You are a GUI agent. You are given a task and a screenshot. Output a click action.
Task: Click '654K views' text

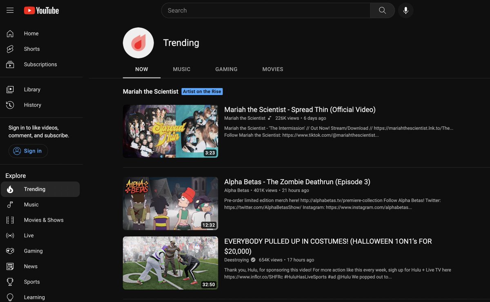tap(271, 260)
